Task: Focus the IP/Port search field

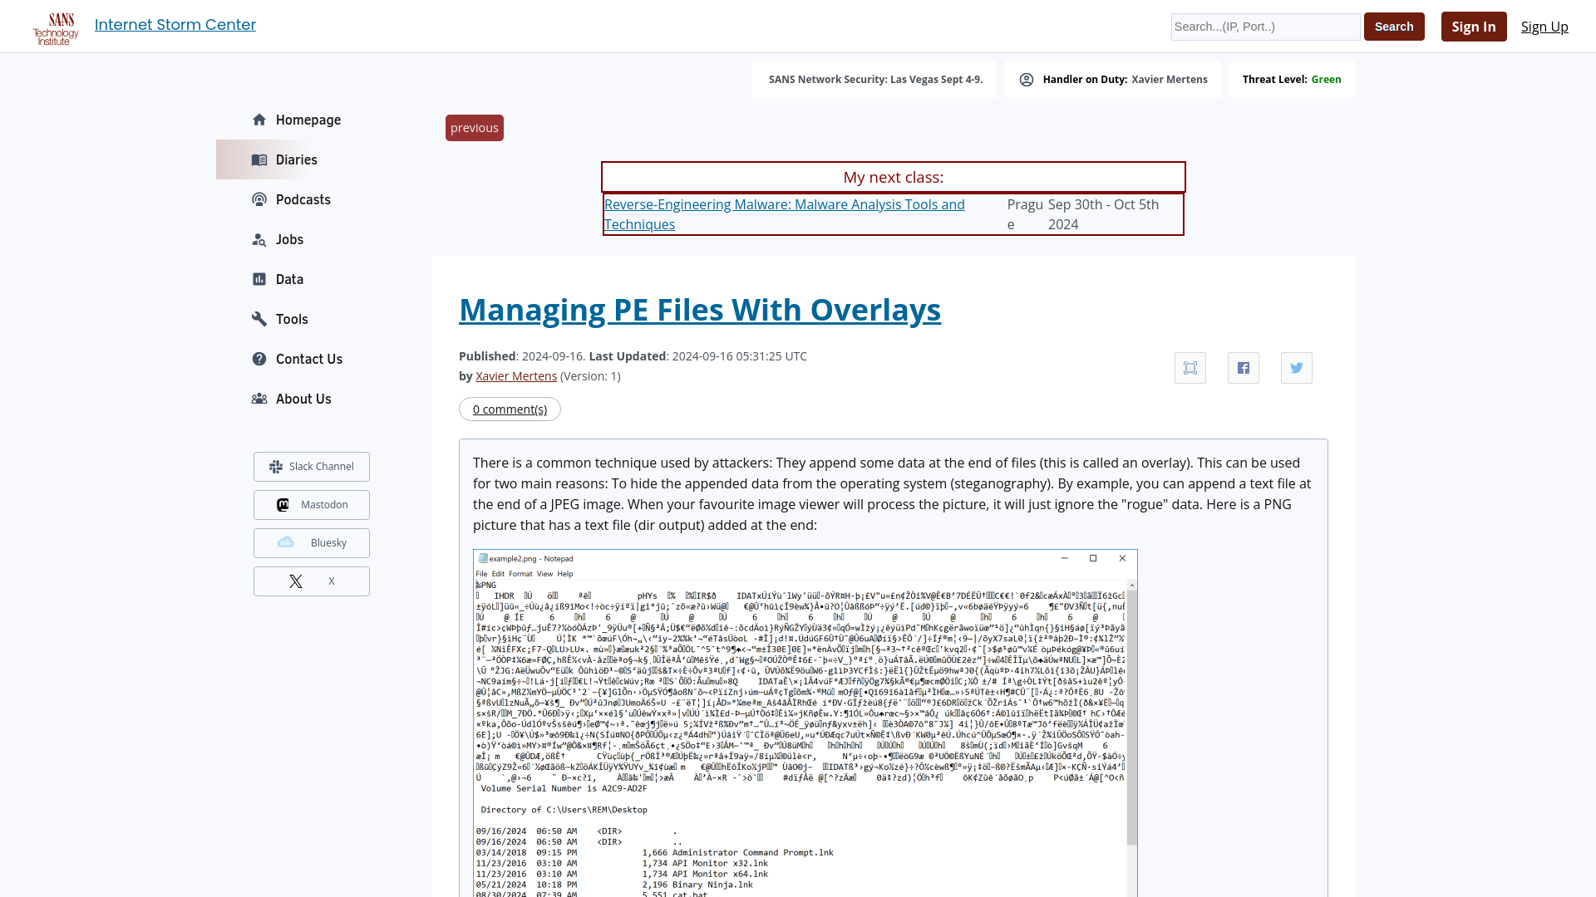Action: coord(1265,27)
